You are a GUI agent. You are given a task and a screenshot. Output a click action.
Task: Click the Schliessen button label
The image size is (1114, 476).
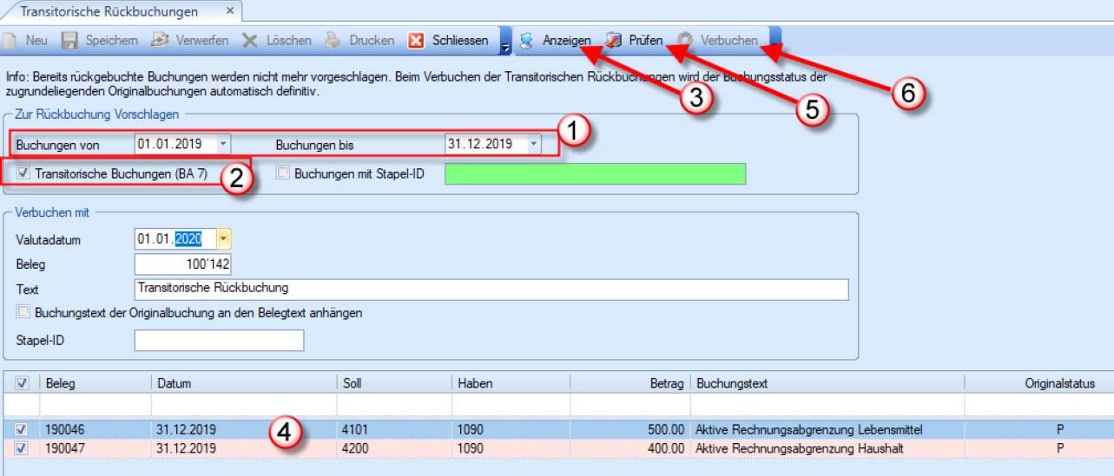[460, 40]
